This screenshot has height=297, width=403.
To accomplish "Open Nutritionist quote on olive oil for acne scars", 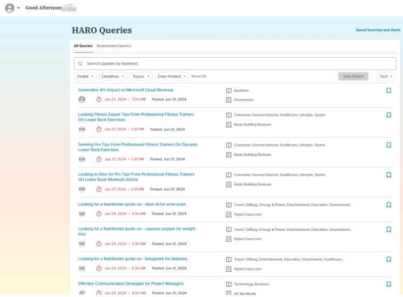I will tap(132, 204).
